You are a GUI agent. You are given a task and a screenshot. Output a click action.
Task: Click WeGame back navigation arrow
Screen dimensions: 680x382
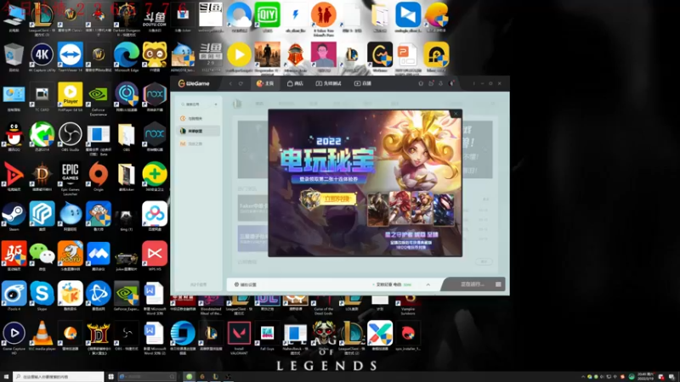point(230,83)
